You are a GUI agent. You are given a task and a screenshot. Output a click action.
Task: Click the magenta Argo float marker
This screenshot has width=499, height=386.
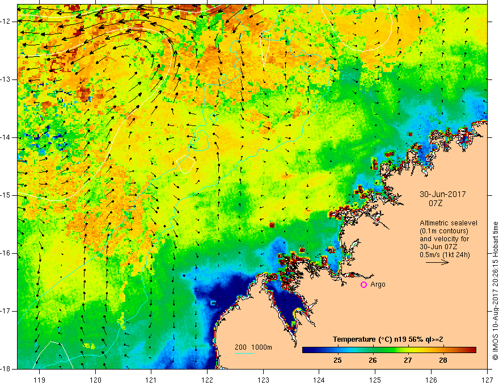363,285
